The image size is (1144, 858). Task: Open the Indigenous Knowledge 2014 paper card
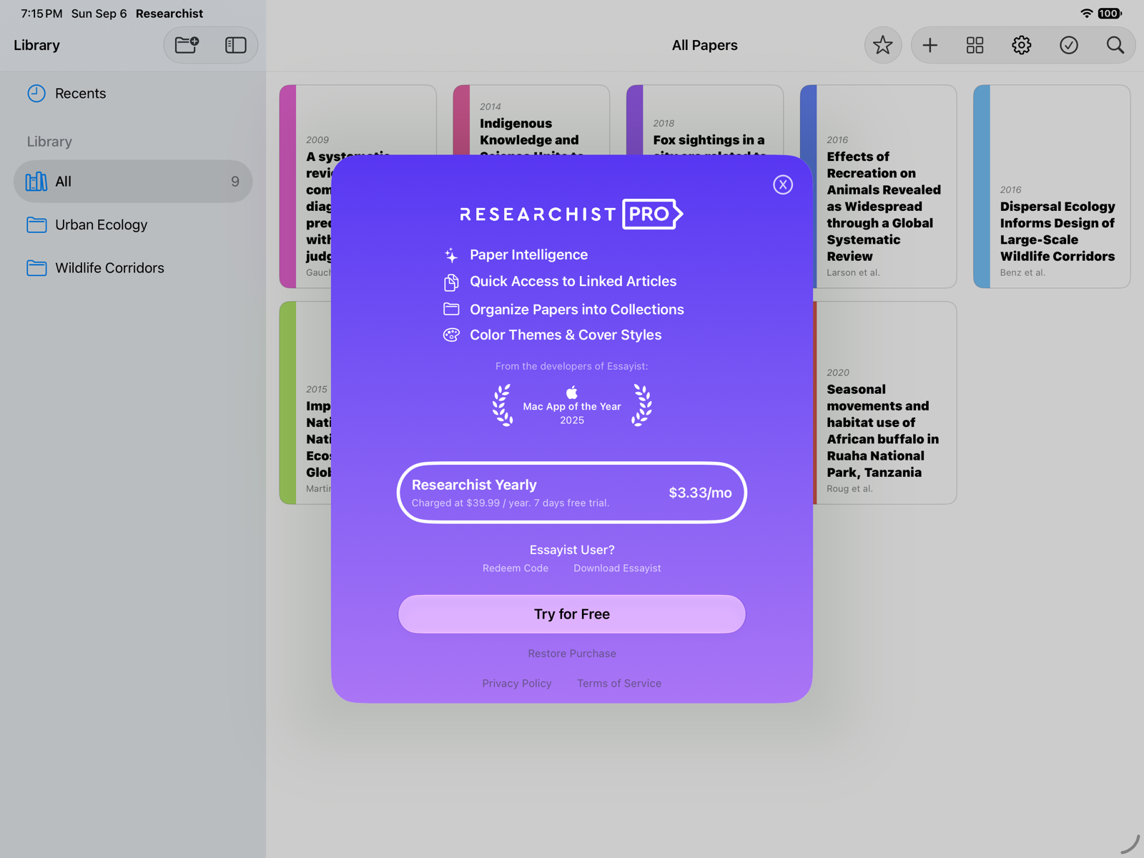tap(531, 120)
